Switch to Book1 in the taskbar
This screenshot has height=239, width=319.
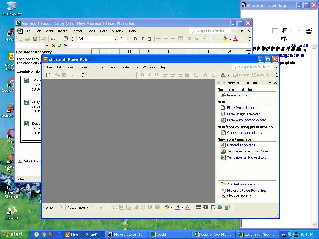click(170, 235)
